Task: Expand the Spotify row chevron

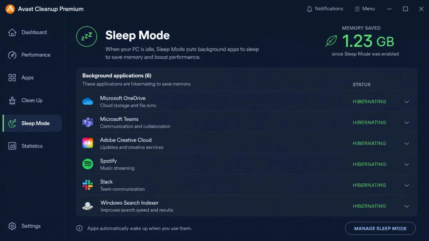Action: pyautogui.click(x=406, y=165)
